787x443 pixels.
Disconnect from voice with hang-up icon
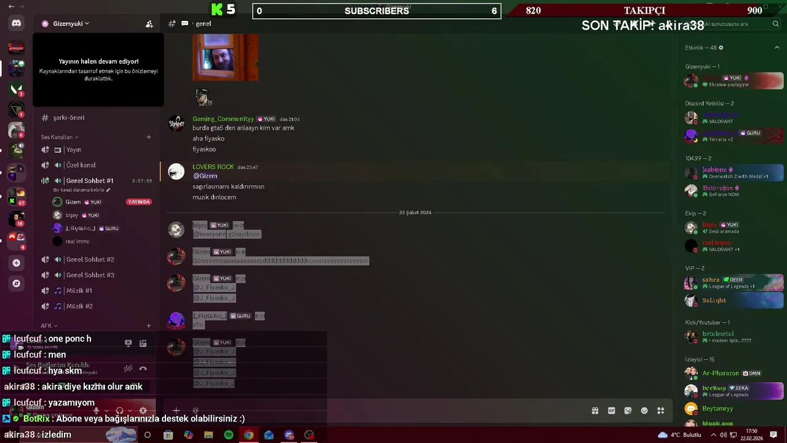[143, 369]
